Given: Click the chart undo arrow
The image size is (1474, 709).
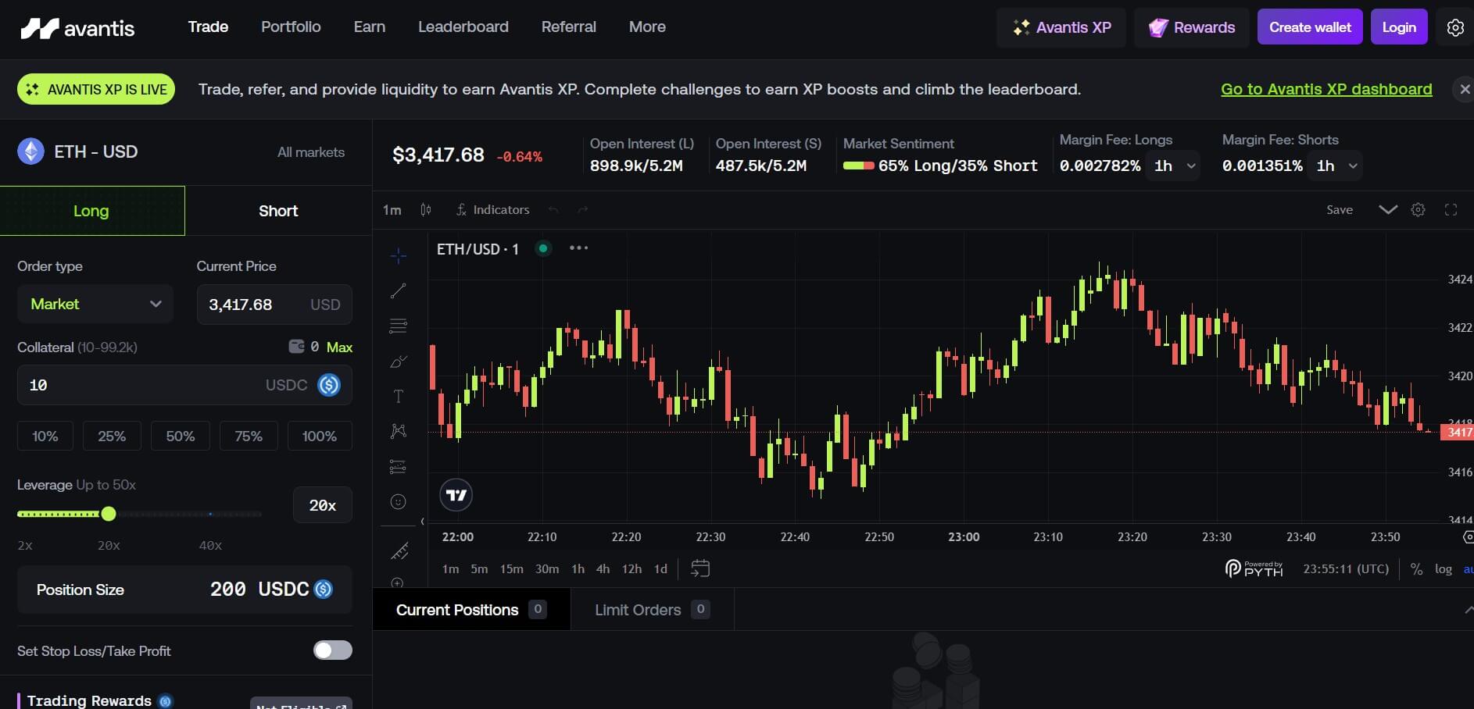Looking at the screenshot, I should point(553,209).
